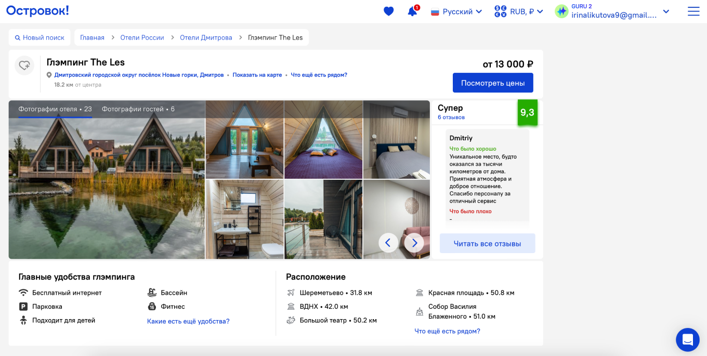This screenshot has height=356, width=707.
Task: Open language dropdown Русский
Action: [456, 11]
